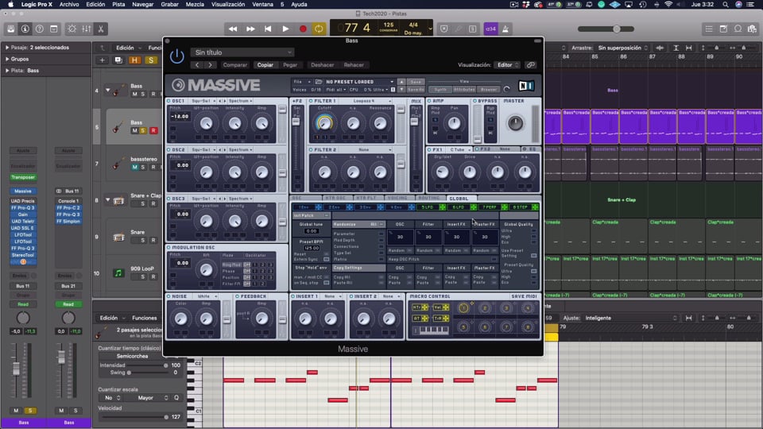Toggle the Bypass enable circle

pyautogui.click(x=475, y=101)
